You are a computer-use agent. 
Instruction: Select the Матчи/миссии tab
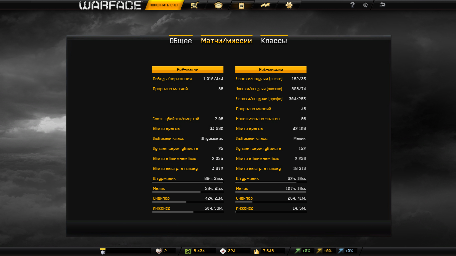coord(226,41)
